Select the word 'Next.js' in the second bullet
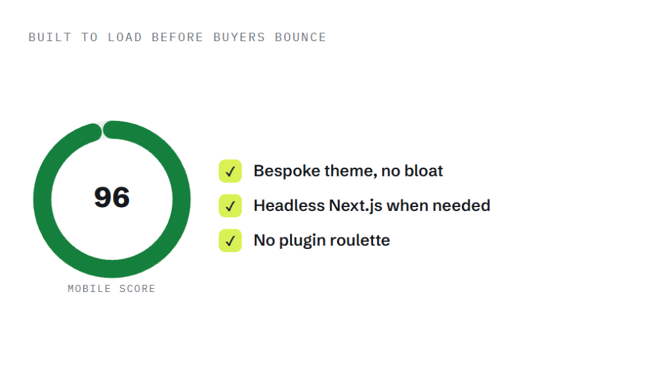This screenshot has height=373, width=669. pyautogui.click(x=355, y=206)
